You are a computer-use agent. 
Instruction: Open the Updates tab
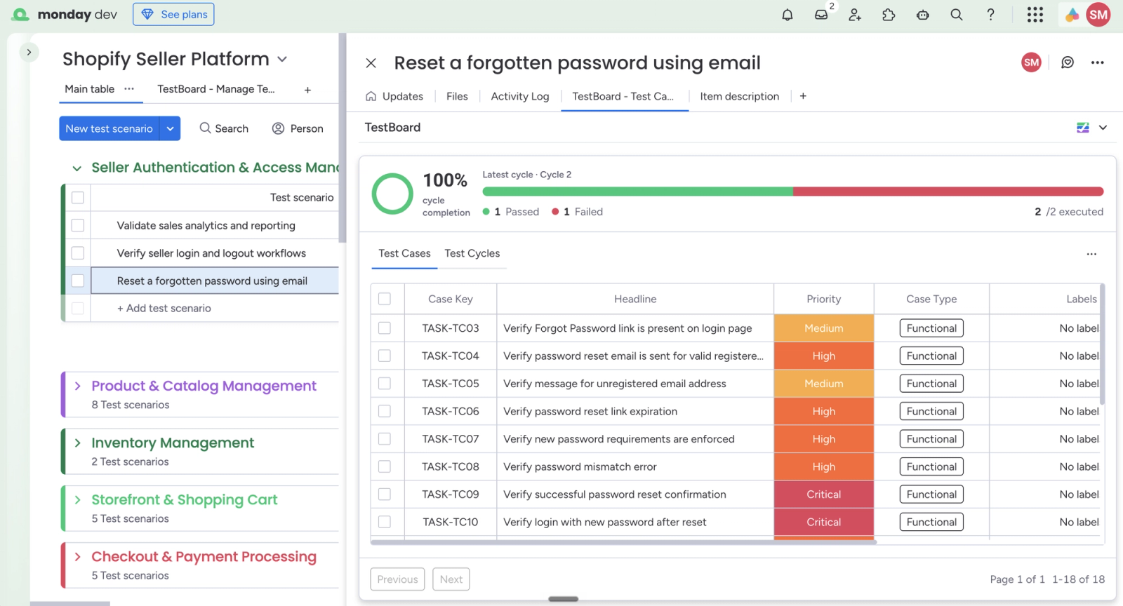coord(394,96)
